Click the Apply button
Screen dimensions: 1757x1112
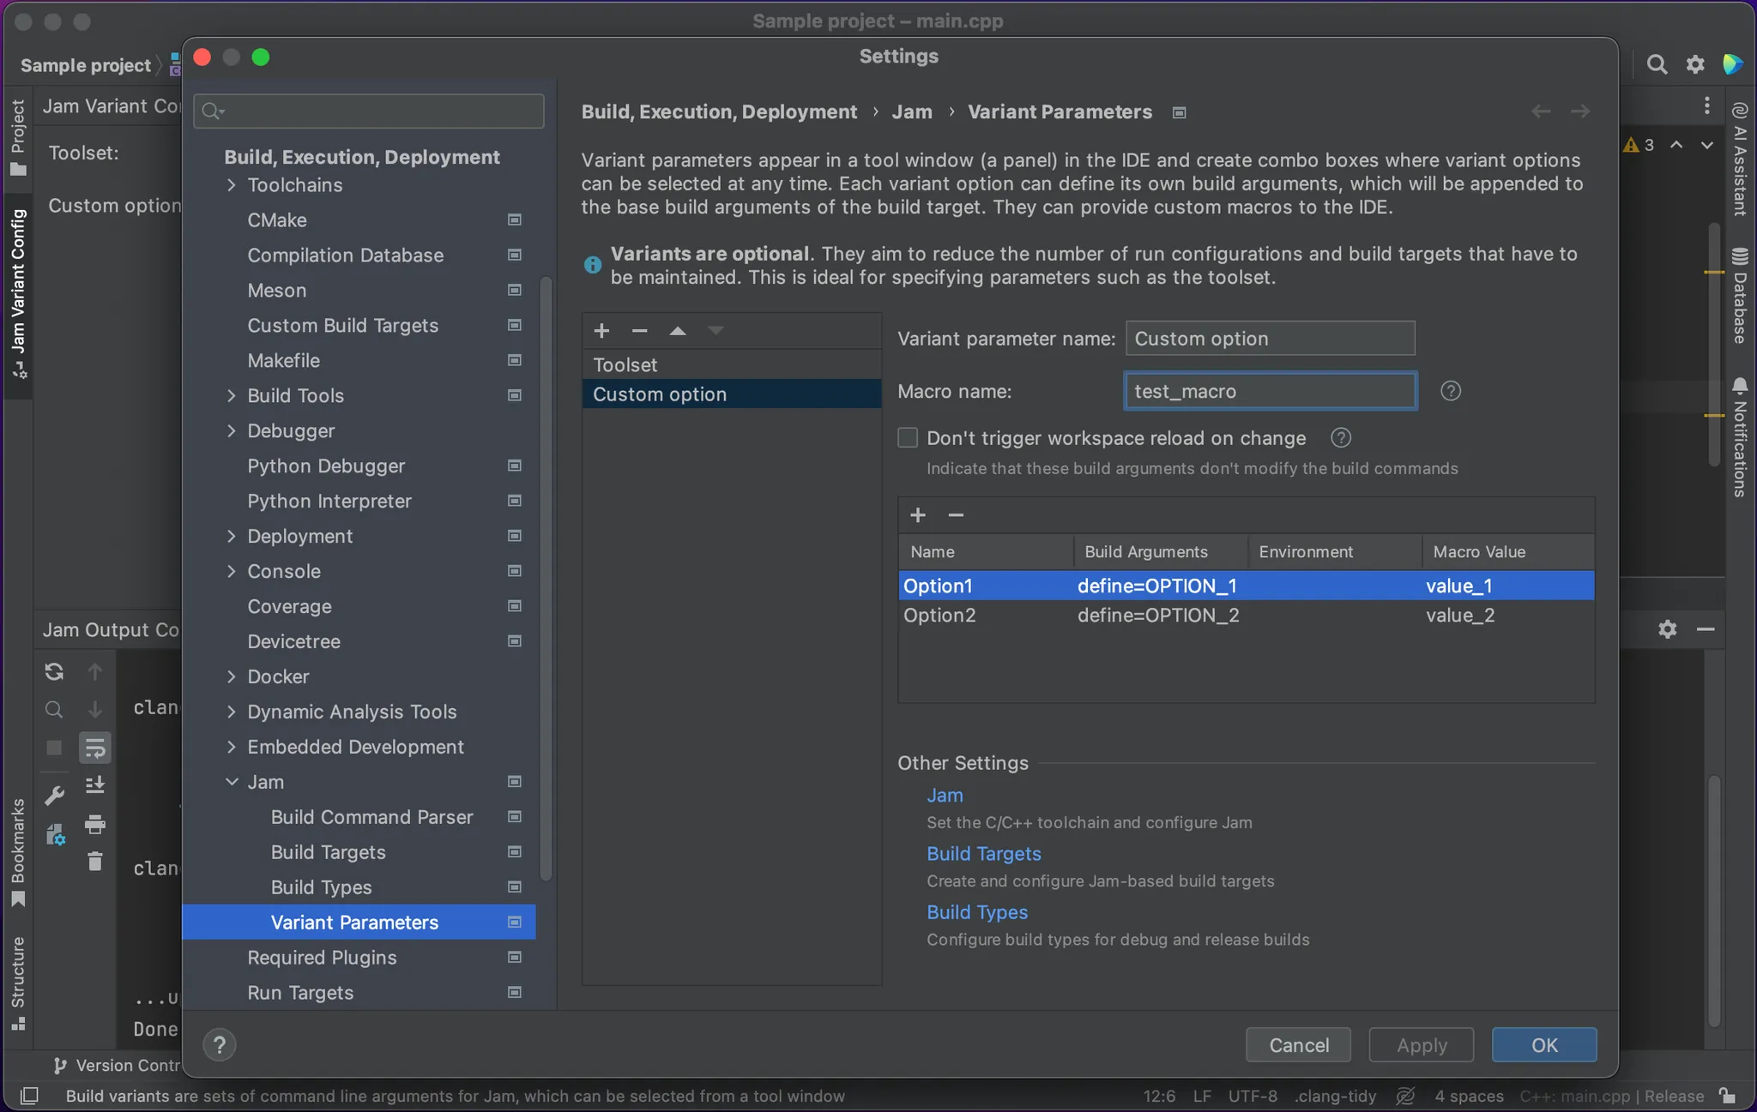pos(1422,1045)
